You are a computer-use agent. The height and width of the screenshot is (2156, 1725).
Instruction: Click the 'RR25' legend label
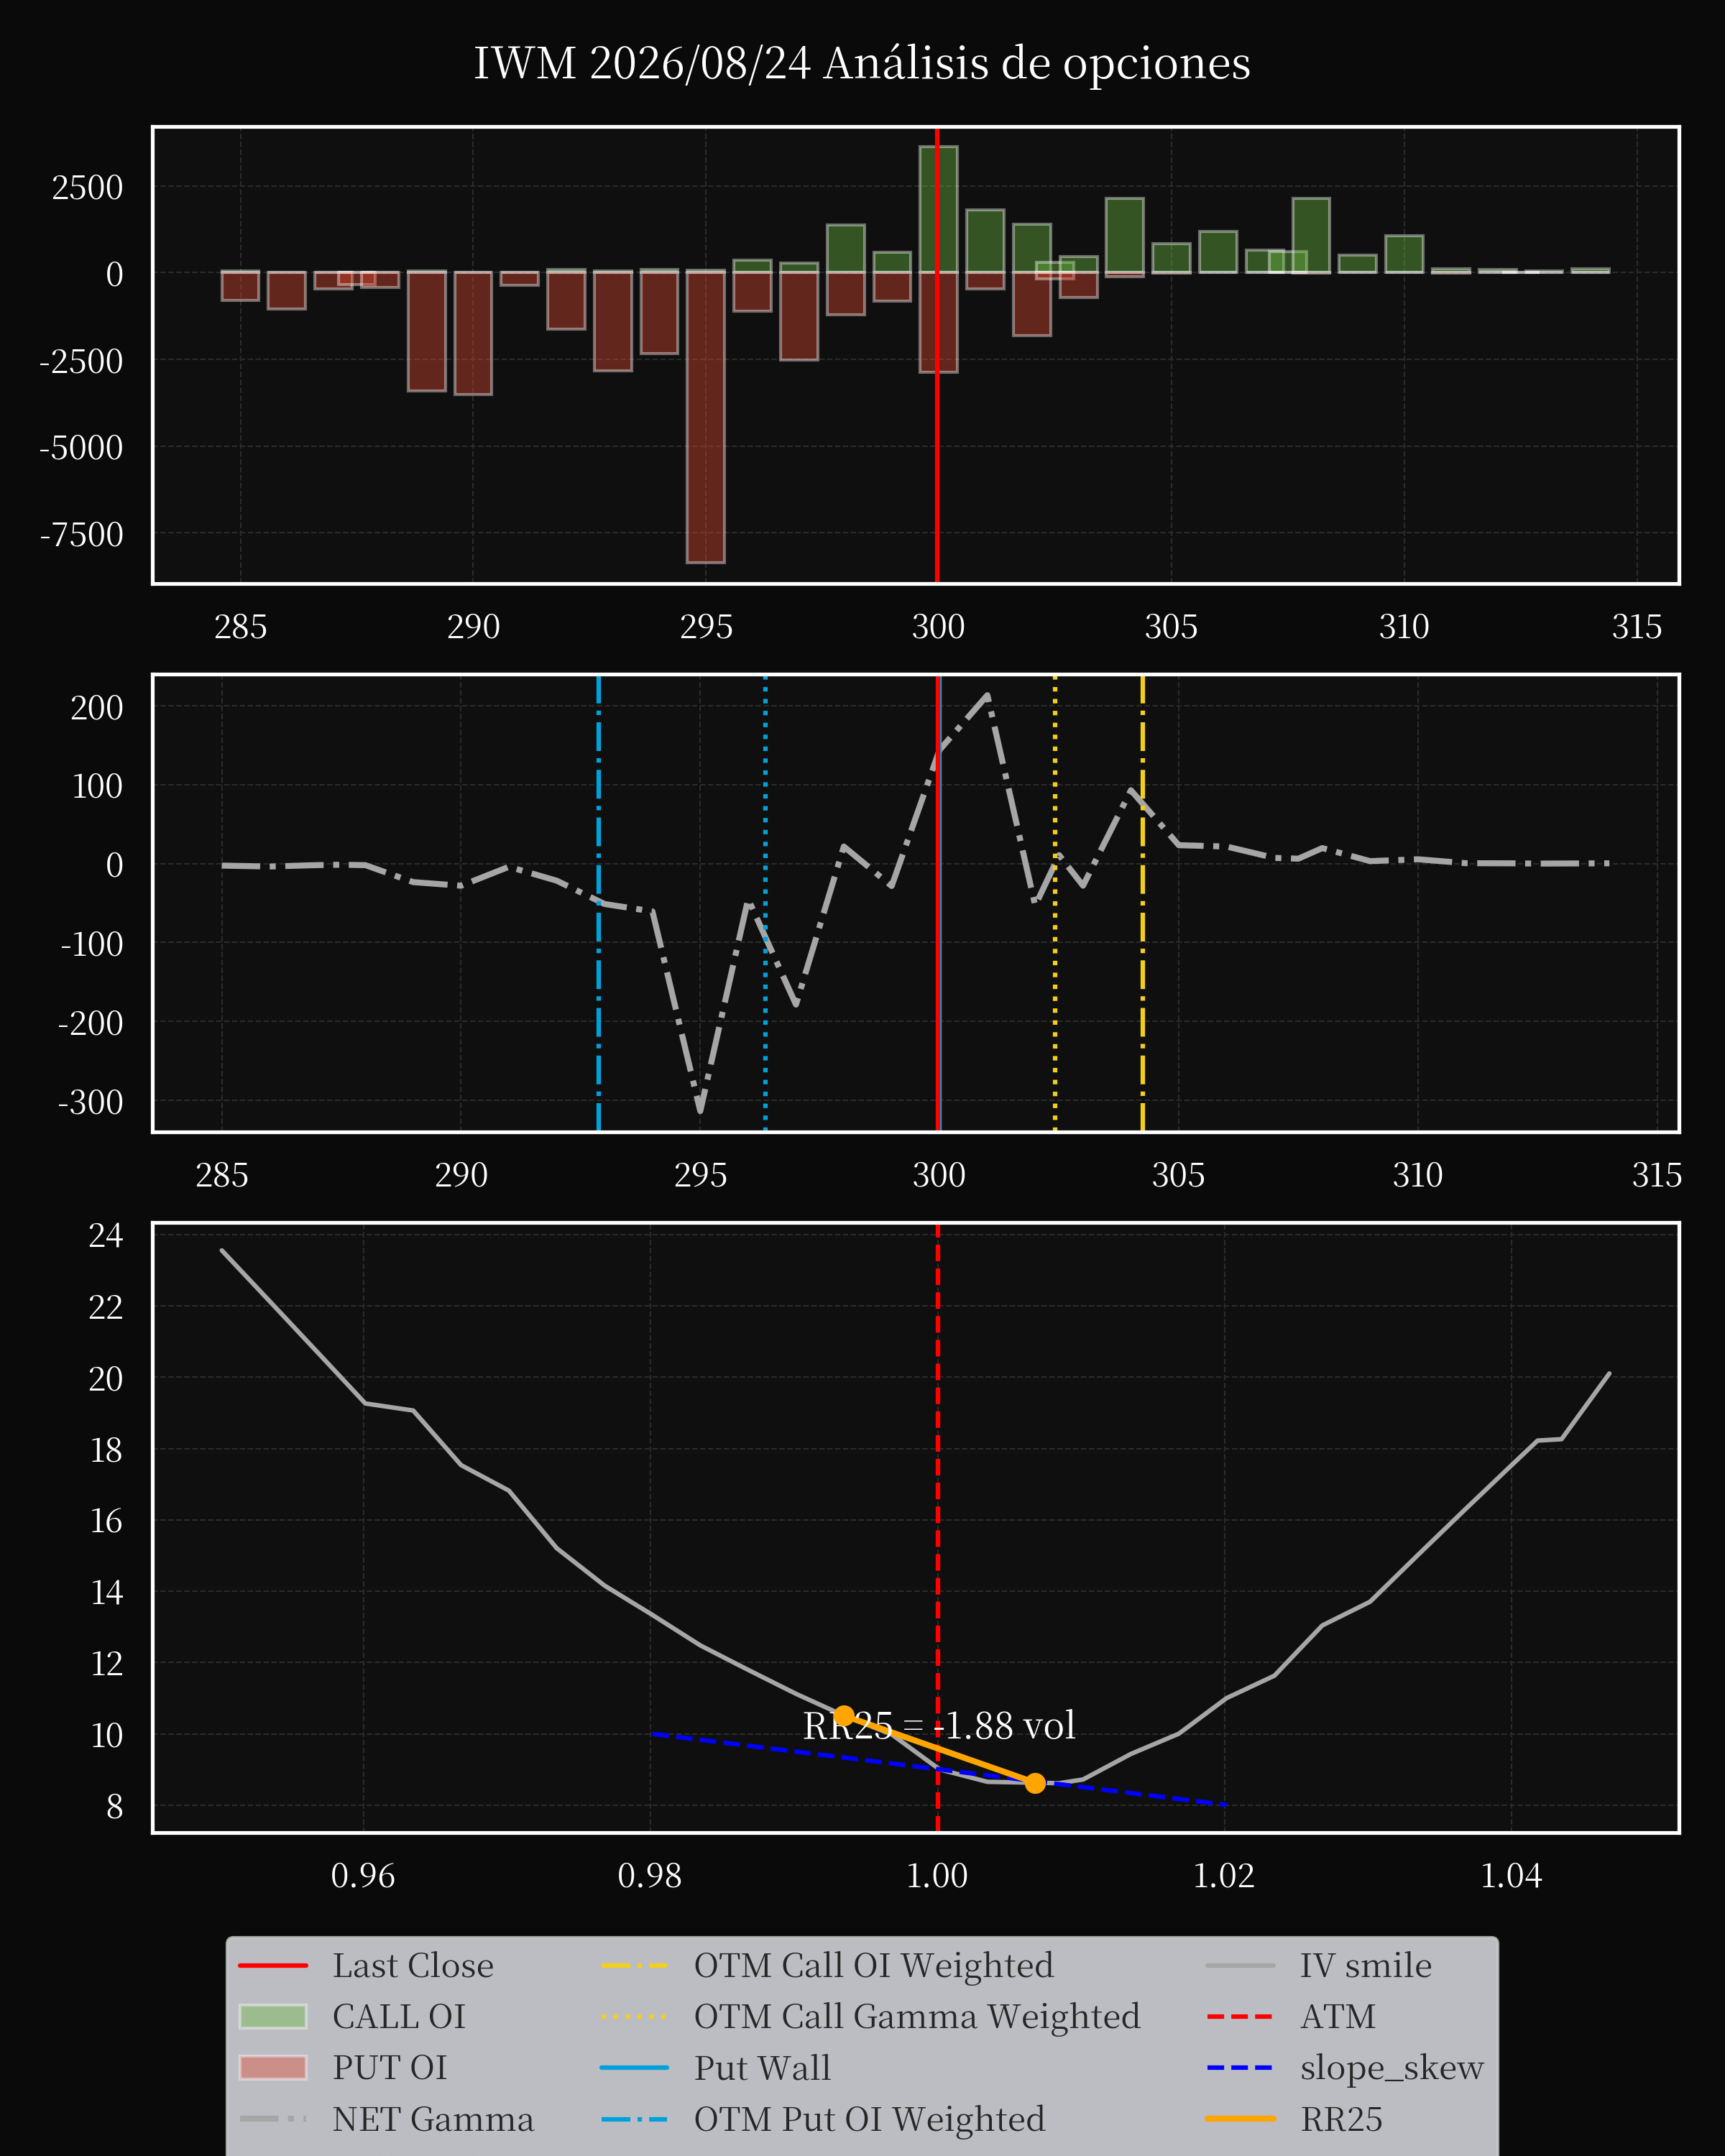click(x=1341, y=2119)
